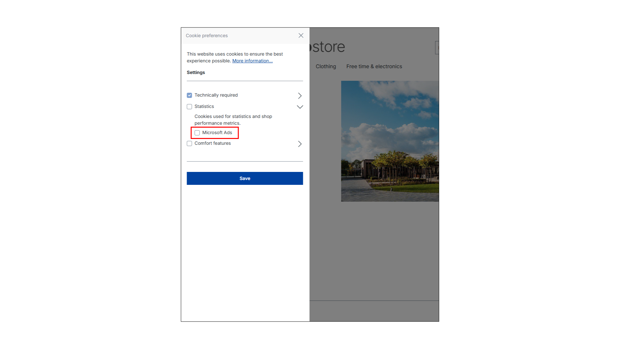
Task: Select Clothing navigation menu item
Action: click(325, 67)
